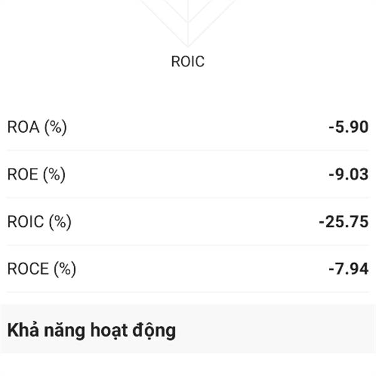Image resolution: width=376 pixels, height=376 pixels.
Task: Select the ROIC (%) row label
Action: click(x=39, y=221)
